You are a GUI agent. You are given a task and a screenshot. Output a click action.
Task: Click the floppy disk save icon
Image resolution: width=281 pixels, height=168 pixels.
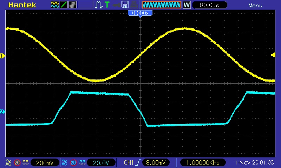[125, 5]
